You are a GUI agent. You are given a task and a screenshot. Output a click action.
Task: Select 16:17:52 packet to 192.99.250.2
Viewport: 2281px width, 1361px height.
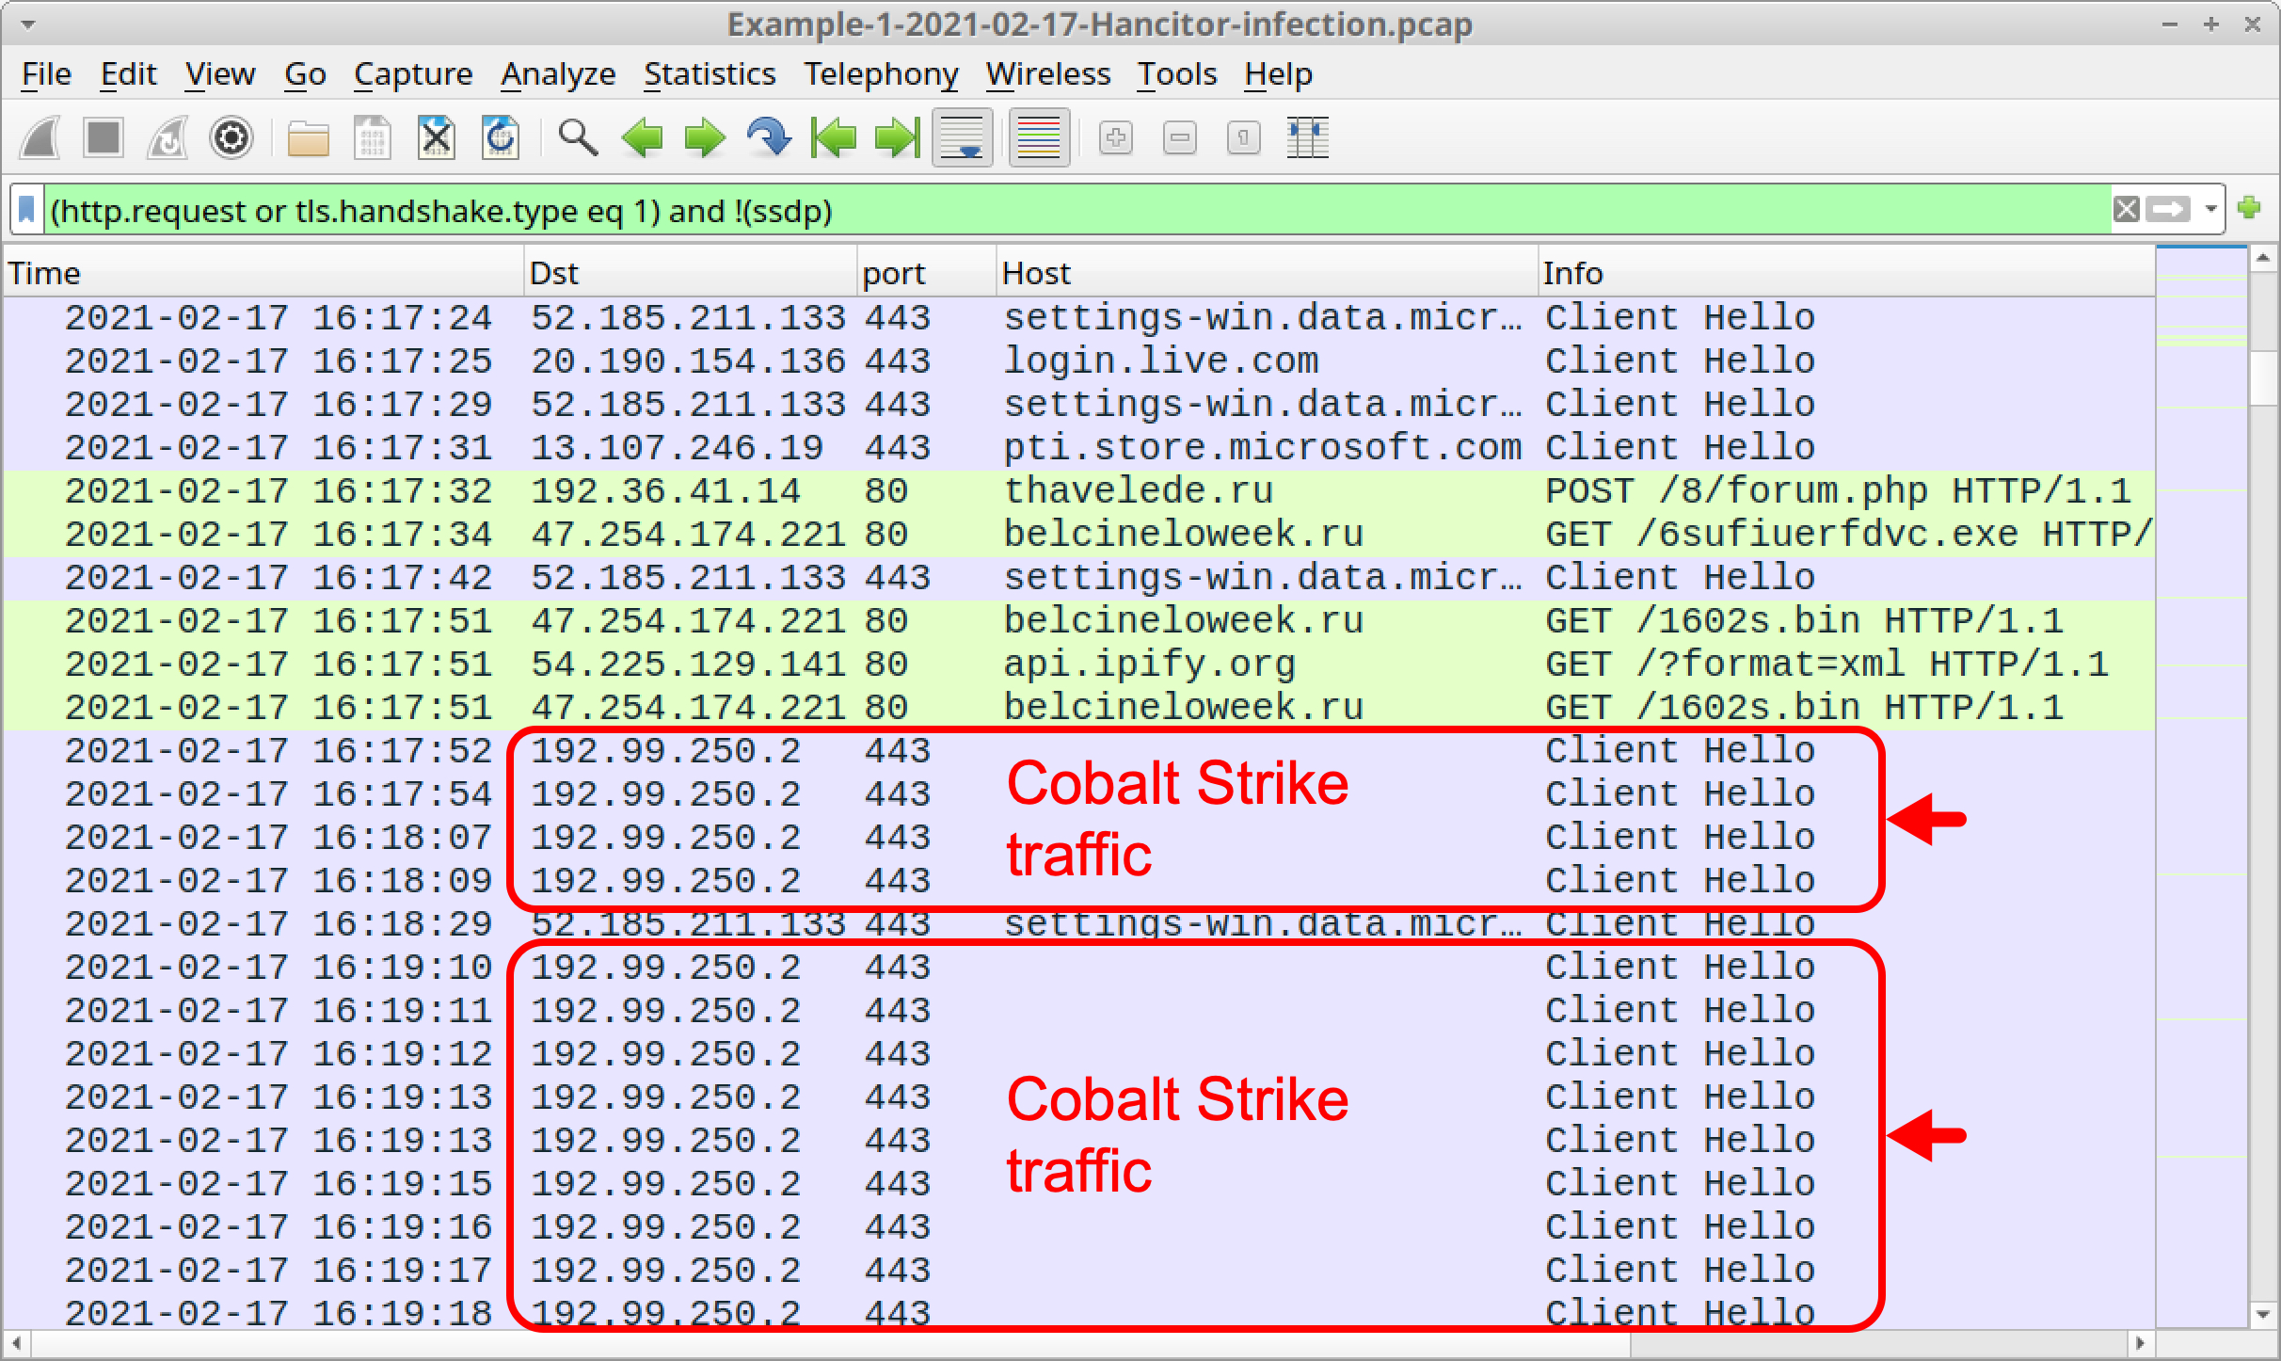click(1079, 751)
